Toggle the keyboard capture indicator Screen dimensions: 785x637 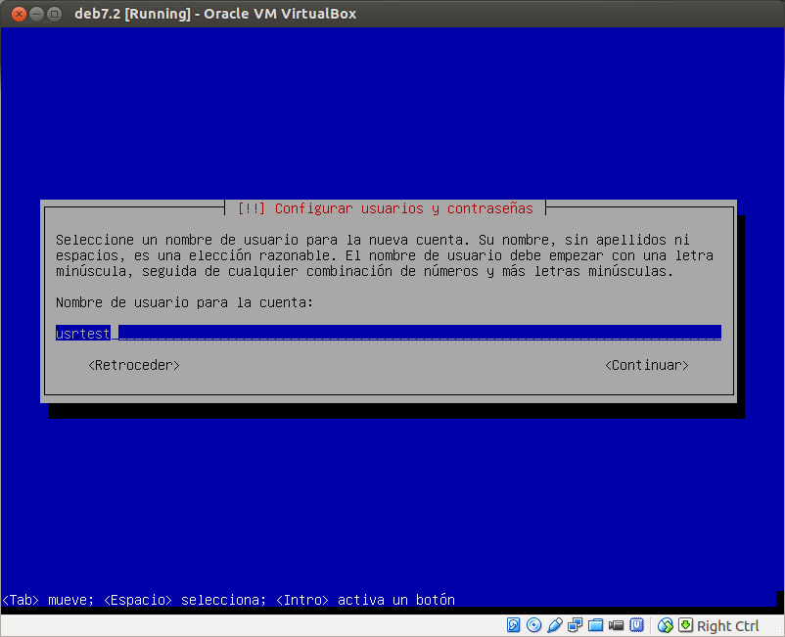pos(686,624)
